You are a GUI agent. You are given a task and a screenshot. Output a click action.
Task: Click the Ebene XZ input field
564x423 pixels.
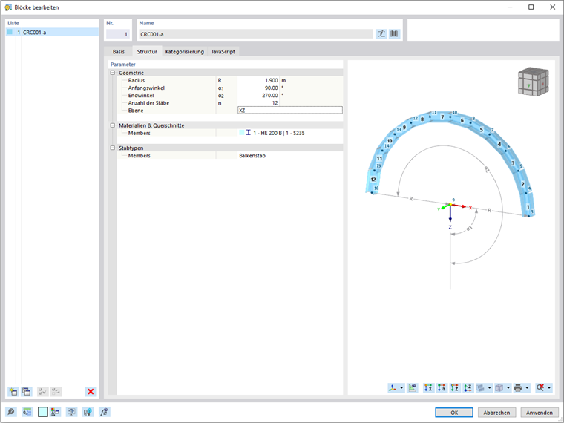(290, 111)
